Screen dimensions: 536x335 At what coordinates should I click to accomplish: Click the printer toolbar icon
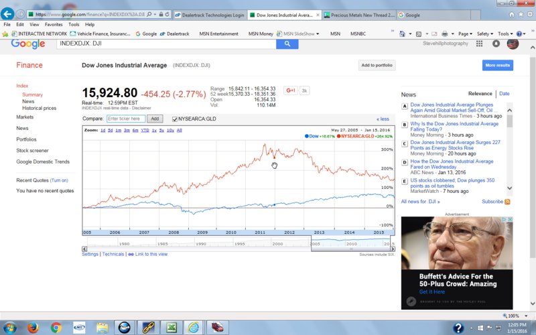click(x=444, y=34)
